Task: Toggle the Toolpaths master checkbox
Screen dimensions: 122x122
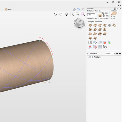Action: coord(88,53)
